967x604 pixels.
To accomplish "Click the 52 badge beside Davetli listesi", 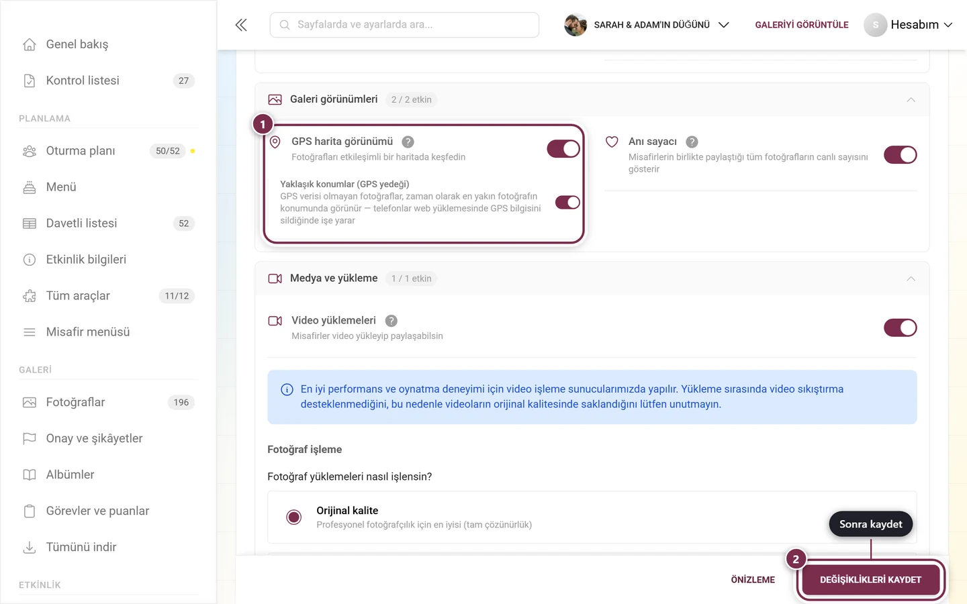I will (x=184, y=223).
